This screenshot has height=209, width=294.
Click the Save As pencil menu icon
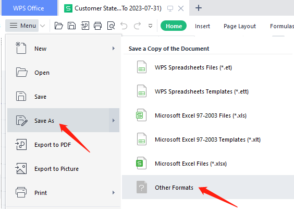21,121
